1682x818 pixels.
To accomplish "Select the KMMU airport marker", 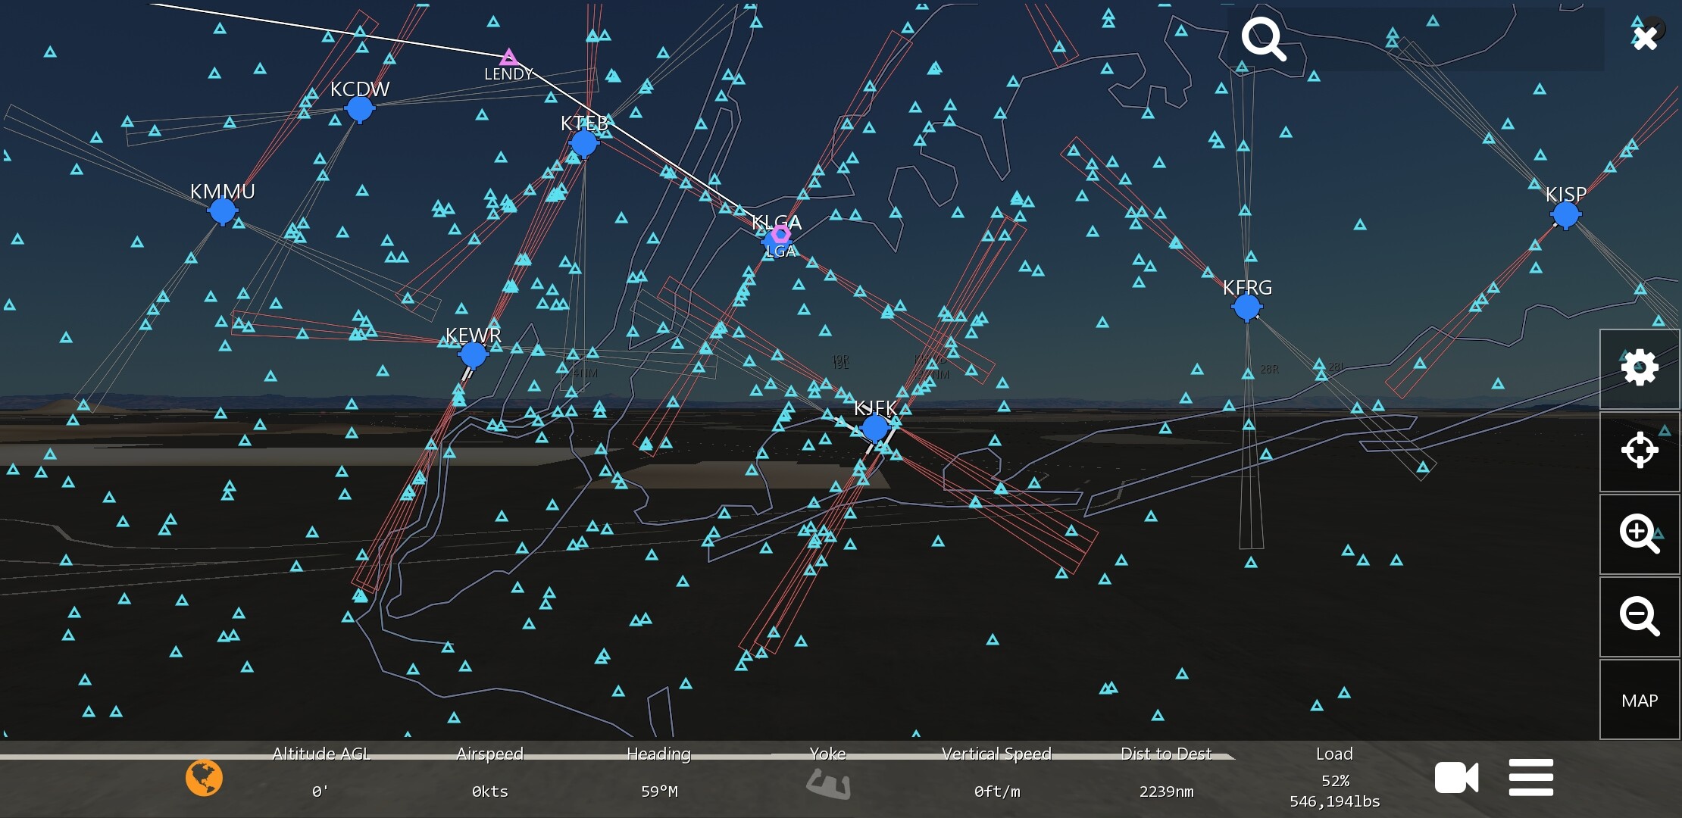I will [x=222, y=211].
